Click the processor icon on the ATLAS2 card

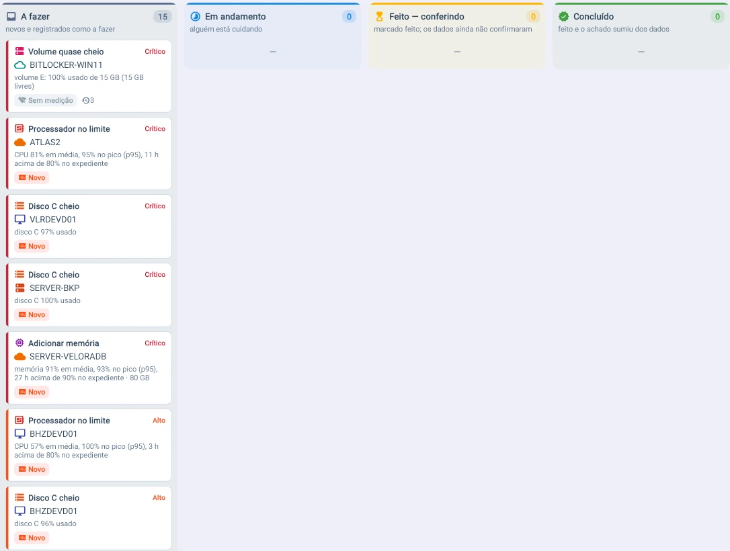point(19,128)
